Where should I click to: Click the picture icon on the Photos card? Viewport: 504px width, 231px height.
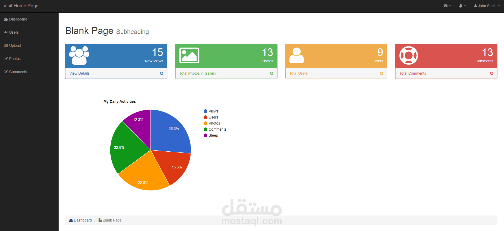coord(189,55)
